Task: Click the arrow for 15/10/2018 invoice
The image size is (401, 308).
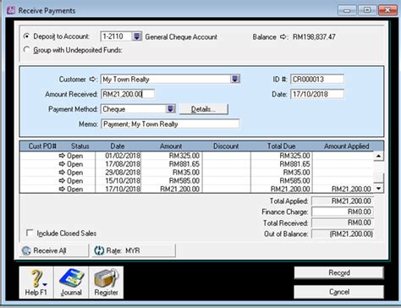Action: (x=62, y=180)
